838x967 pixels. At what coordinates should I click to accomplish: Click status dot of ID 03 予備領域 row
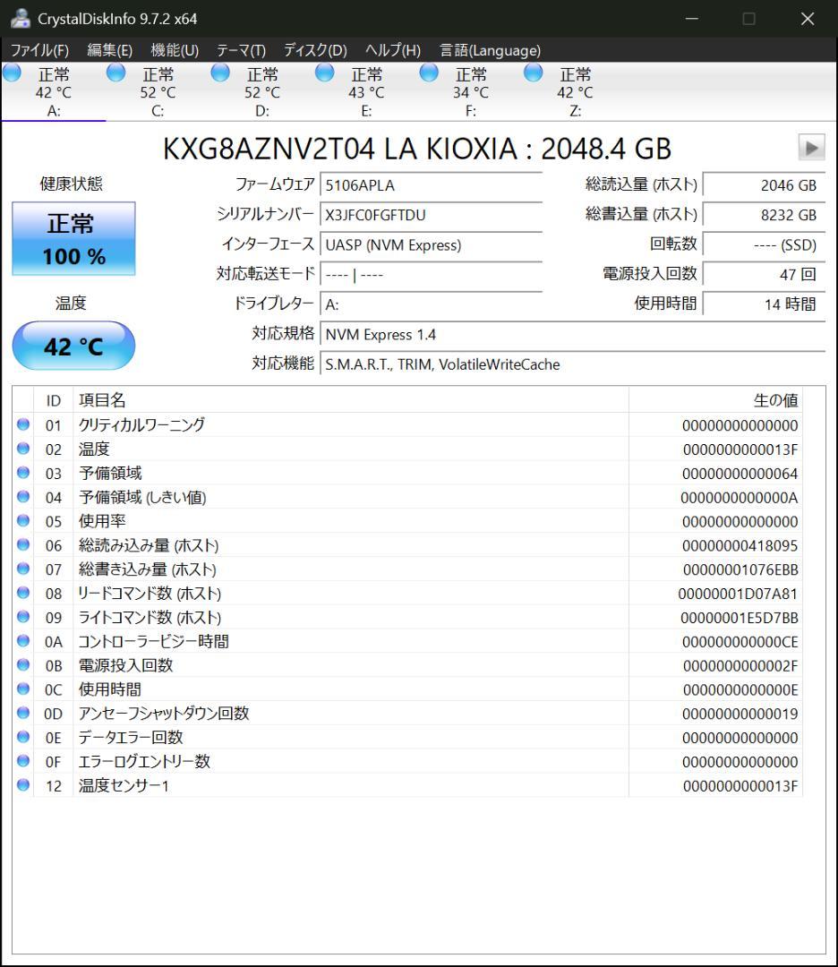[23, 473]
